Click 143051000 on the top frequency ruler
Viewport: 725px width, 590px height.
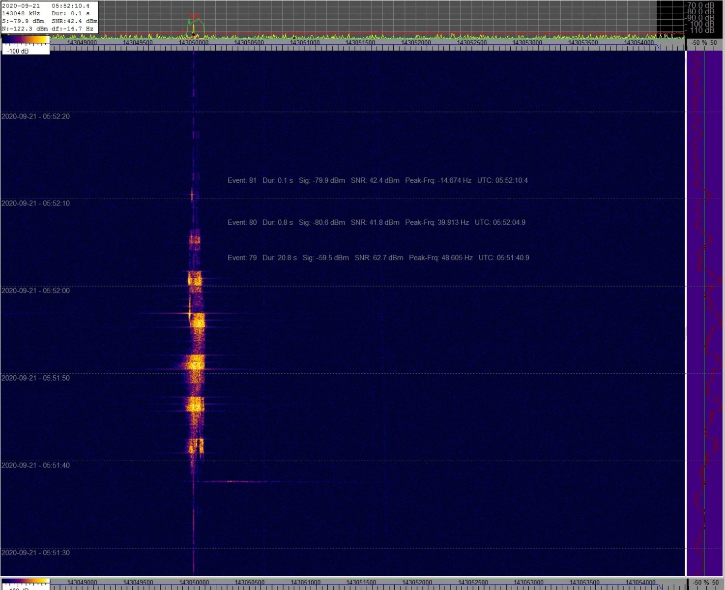(x=305, y=43)
